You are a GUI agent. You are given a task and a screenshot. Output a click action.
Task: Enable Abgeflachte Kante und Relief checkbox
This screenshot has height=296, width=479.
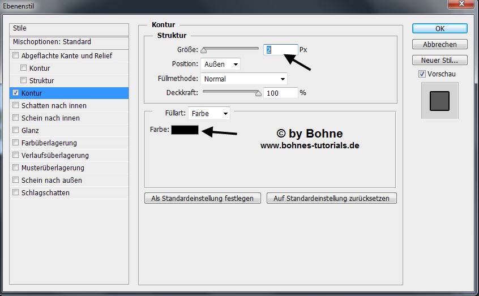click(x=15, y=56)
